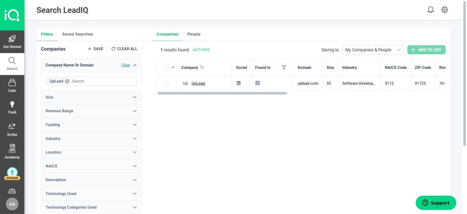Open the Track lightbulb icon
Image resolution: width=467 pixels, height=214 pixels.
pyautogui.click(x=12, y=104)
